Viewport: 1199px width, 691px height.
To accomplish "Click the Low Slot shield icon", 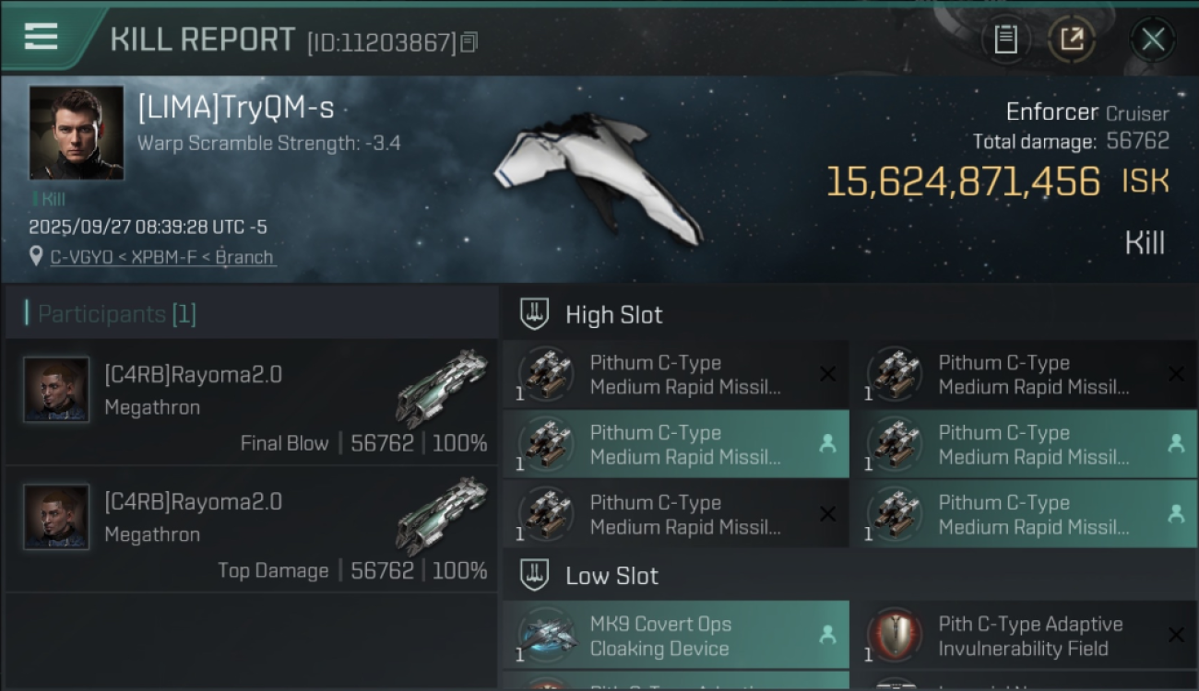I will (x=535, y=576).
